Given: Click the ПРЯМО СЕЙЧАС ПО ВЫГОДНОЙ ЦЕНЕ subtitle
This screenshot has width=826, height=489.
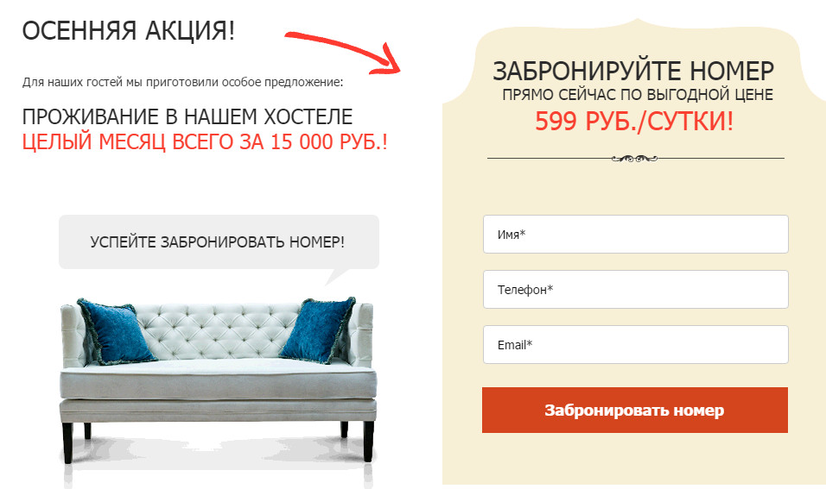Looking at the screenshot, I should pyautogui.click(x=638, y=95).
